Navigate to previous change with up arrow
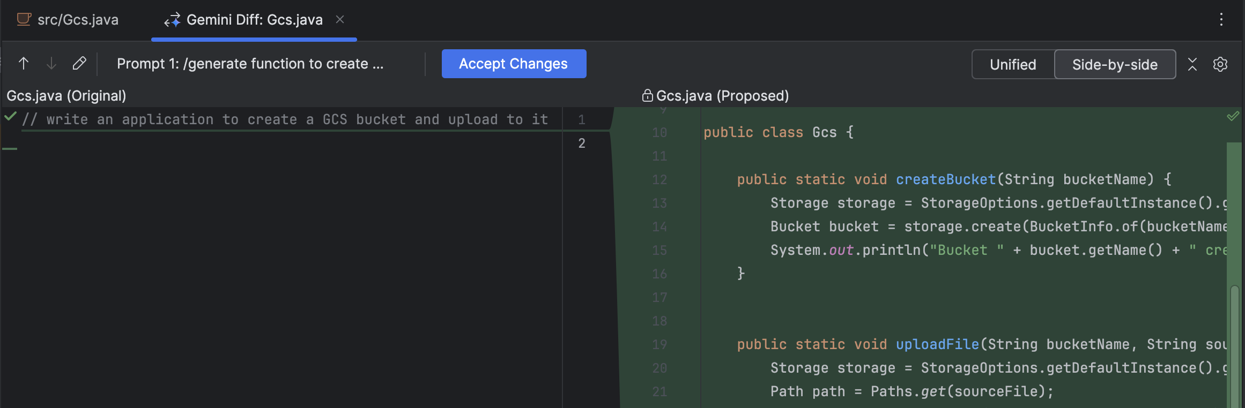This screenshot has height=408, width=1245. [x=23, y=63]
